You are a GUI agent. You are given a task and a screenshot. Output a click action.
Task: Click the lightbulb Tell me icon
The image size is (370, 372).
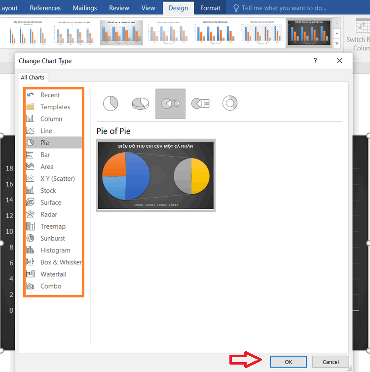coord(236,8)
